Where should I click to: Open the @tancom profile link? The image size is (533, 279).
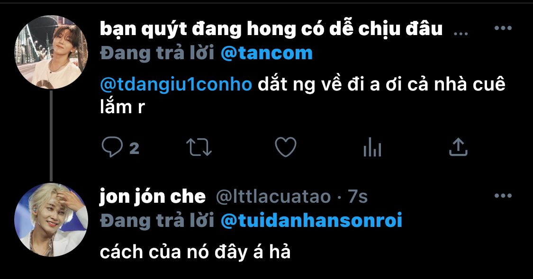click(266, 54)
